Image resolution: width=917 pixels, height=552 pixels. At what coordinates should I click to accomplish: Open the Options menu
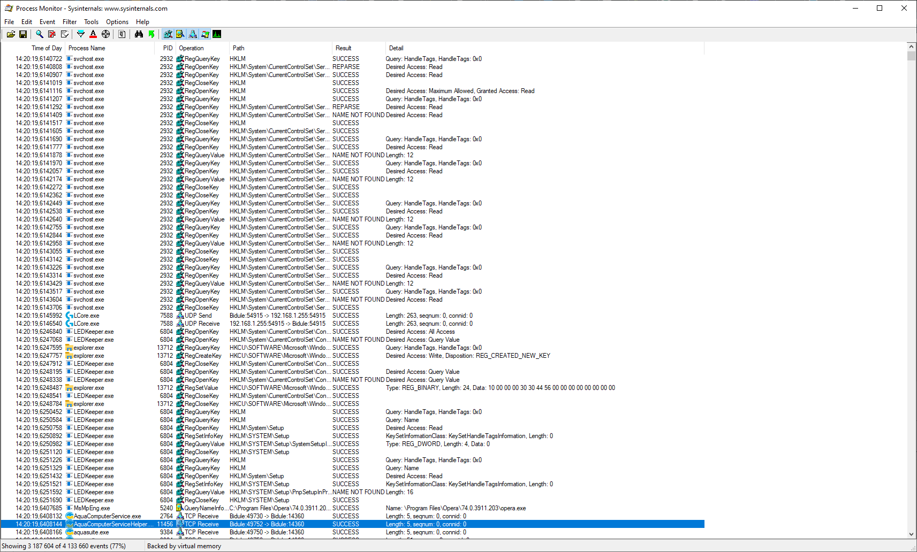(117, 22)
